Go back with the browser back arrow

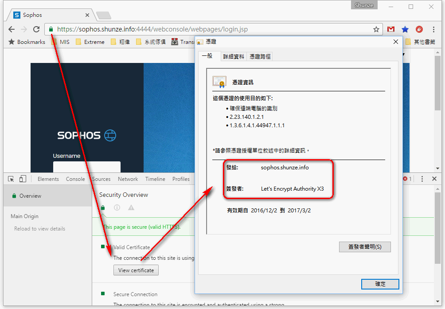12,29
